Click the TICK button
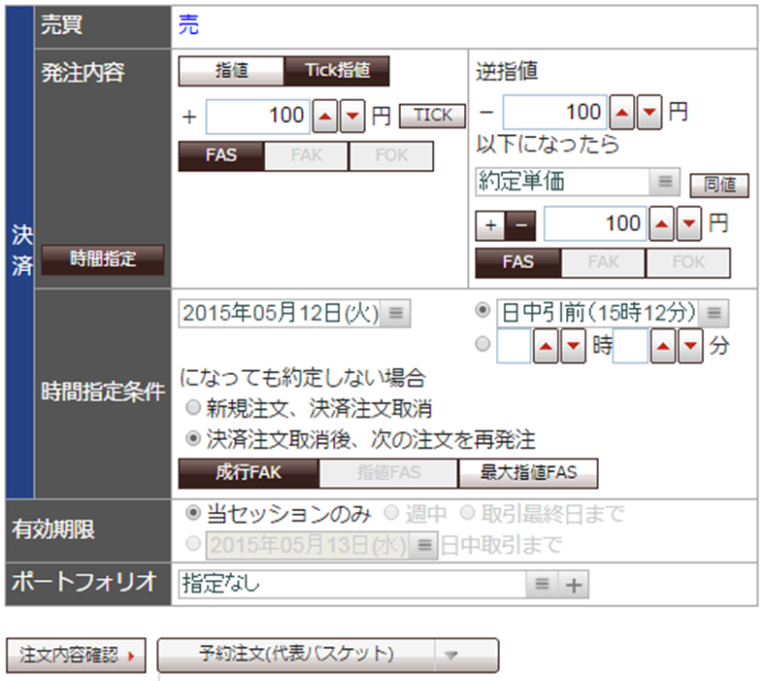Screen dimensions: 766x681 click(x=432, y=116)
